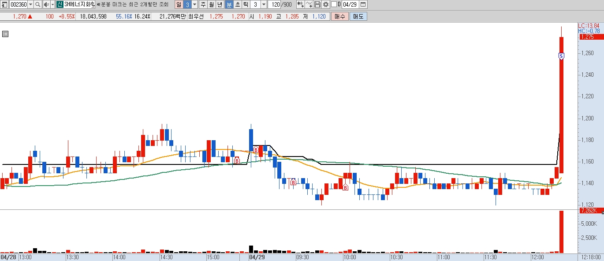Open the minute interval dropdown arrow
604x261 pixels.
(x=264, y=4)
